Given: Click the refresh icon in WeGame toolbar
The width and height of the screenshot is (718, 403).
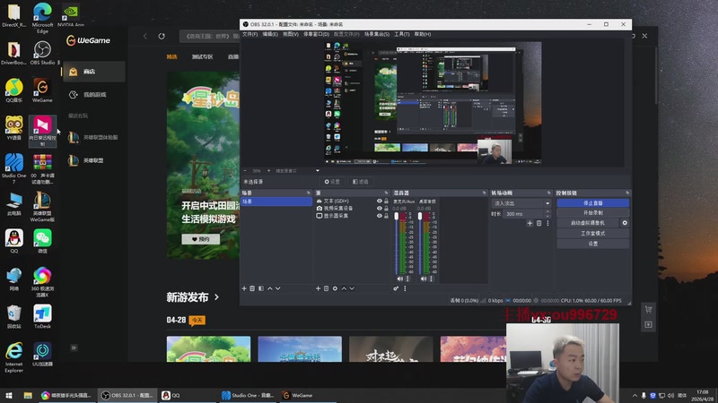Looking at the screenshot, I should 162,36.
